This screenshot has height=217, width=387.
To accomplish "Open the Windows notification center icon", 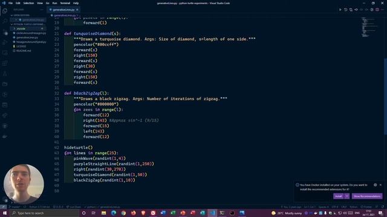I will 381,213.
